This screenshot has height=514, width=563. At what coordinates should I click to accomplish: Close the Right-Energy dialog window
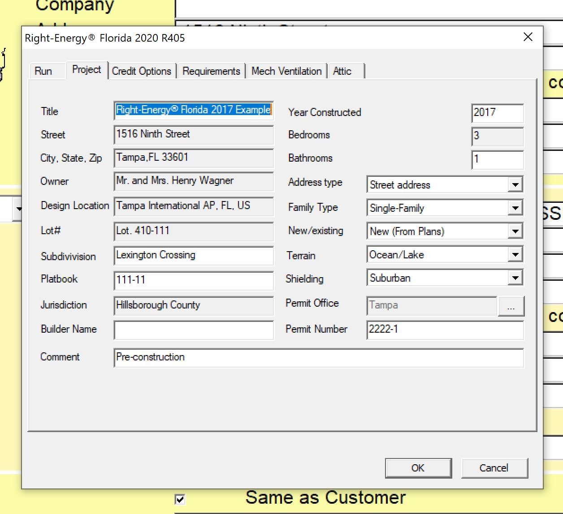(x=528, y=37)
